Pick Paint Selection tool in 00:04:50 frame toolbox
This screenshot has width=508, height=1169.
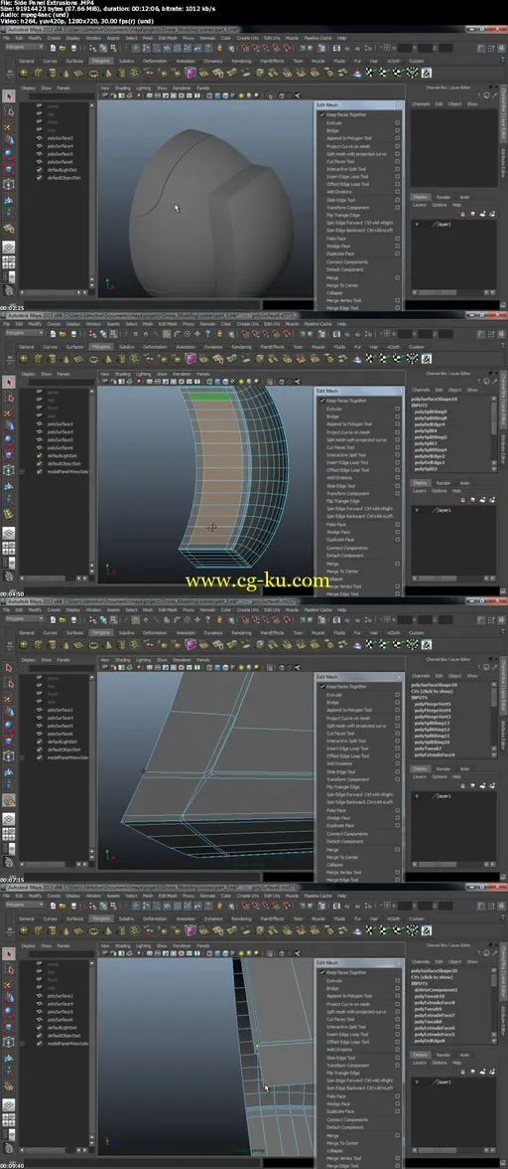(9, 411)
